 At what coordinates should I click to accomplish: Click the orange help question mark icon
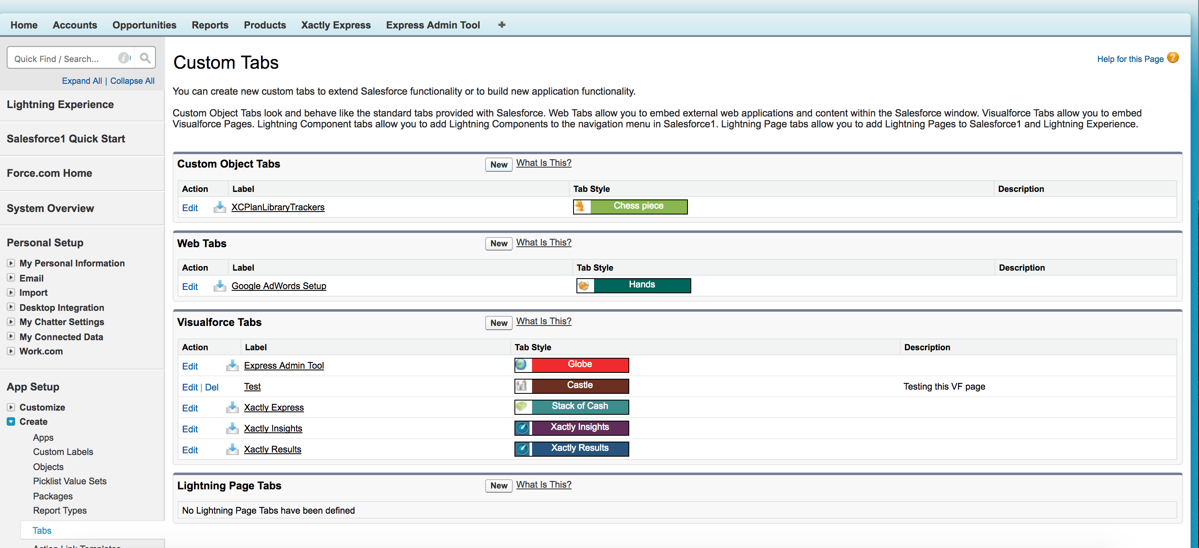pyautogui.click(x=1173, y=58)
